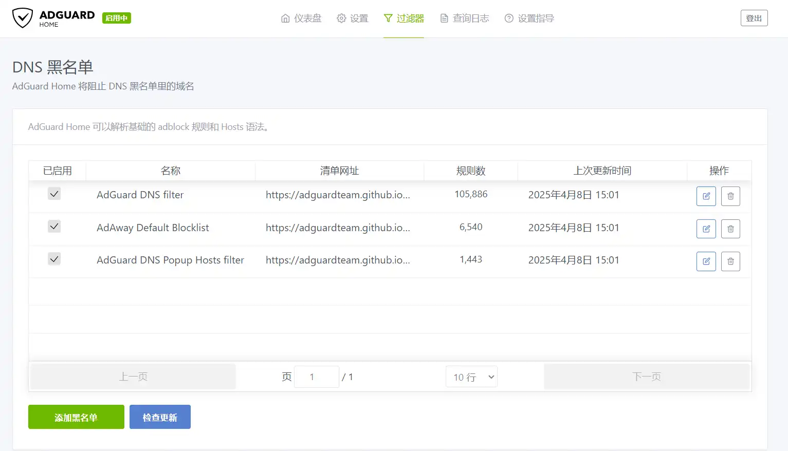Delete the AdGuard DNS filter entry

coord(730,196)
